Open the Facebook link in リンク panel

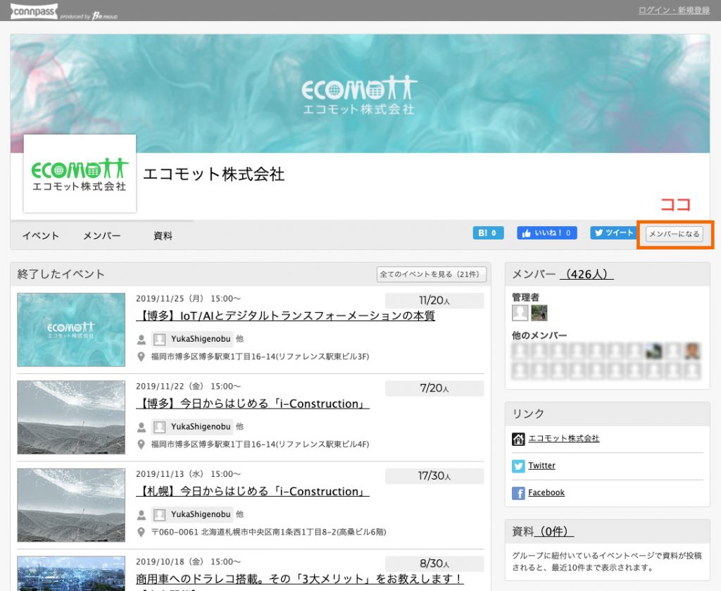[x=546, y=492]
